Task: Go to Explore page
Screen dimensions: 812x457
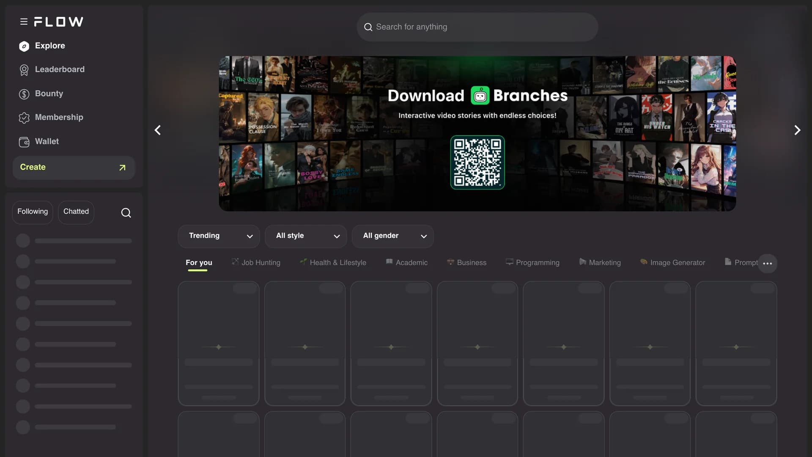Action: [x=50, y=46]
